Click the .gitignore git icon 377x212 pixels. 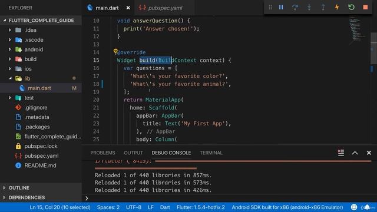pyautogui.click(x=18, y=107)
